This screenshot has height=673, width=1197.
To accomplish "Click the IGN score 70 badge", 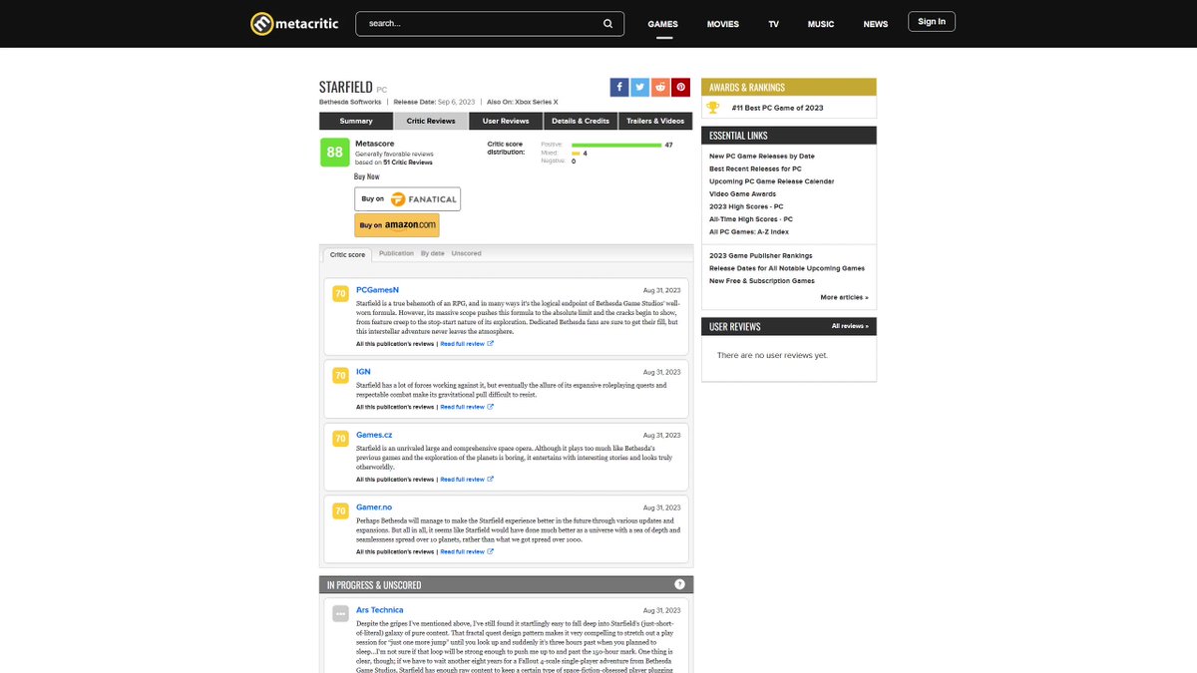I will [339, 374].
